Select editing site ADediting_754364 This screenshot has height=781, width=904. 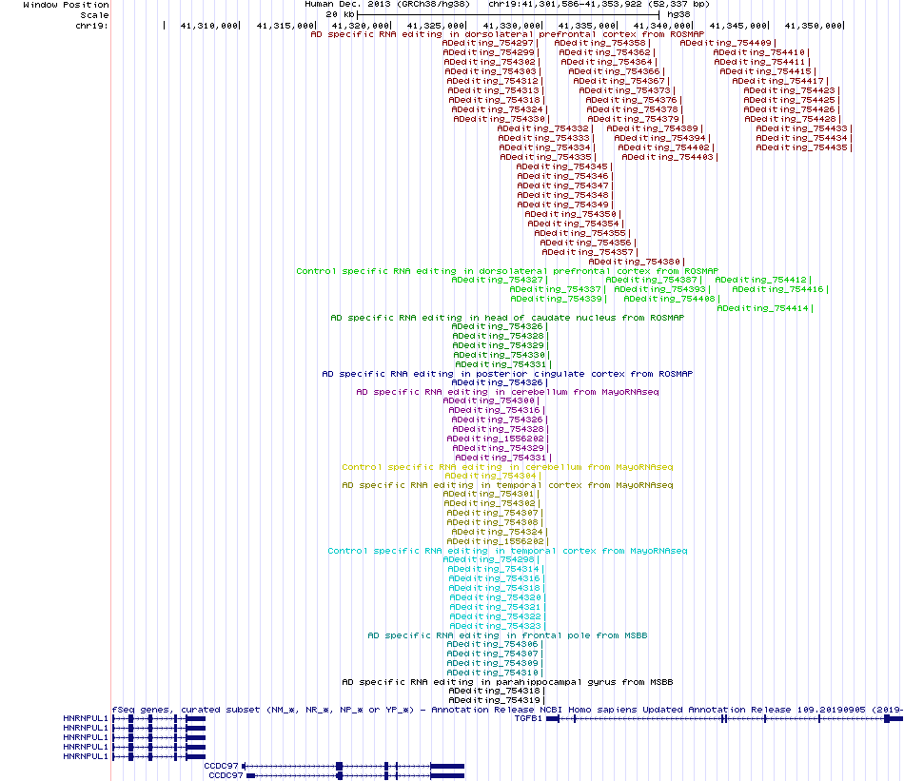pos(609,62)
